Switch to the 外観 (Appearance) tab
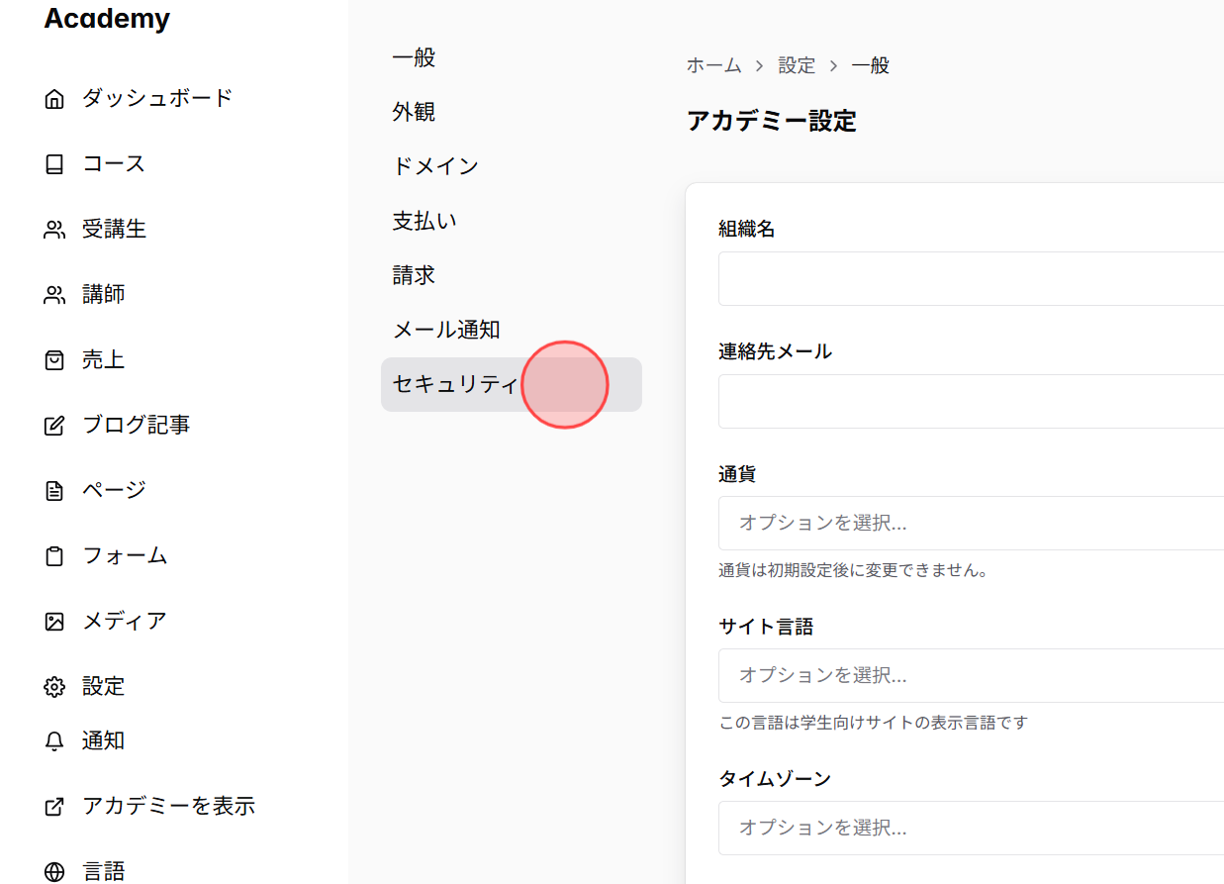This screenshot has width=1224, height=884. coord(413,111)
